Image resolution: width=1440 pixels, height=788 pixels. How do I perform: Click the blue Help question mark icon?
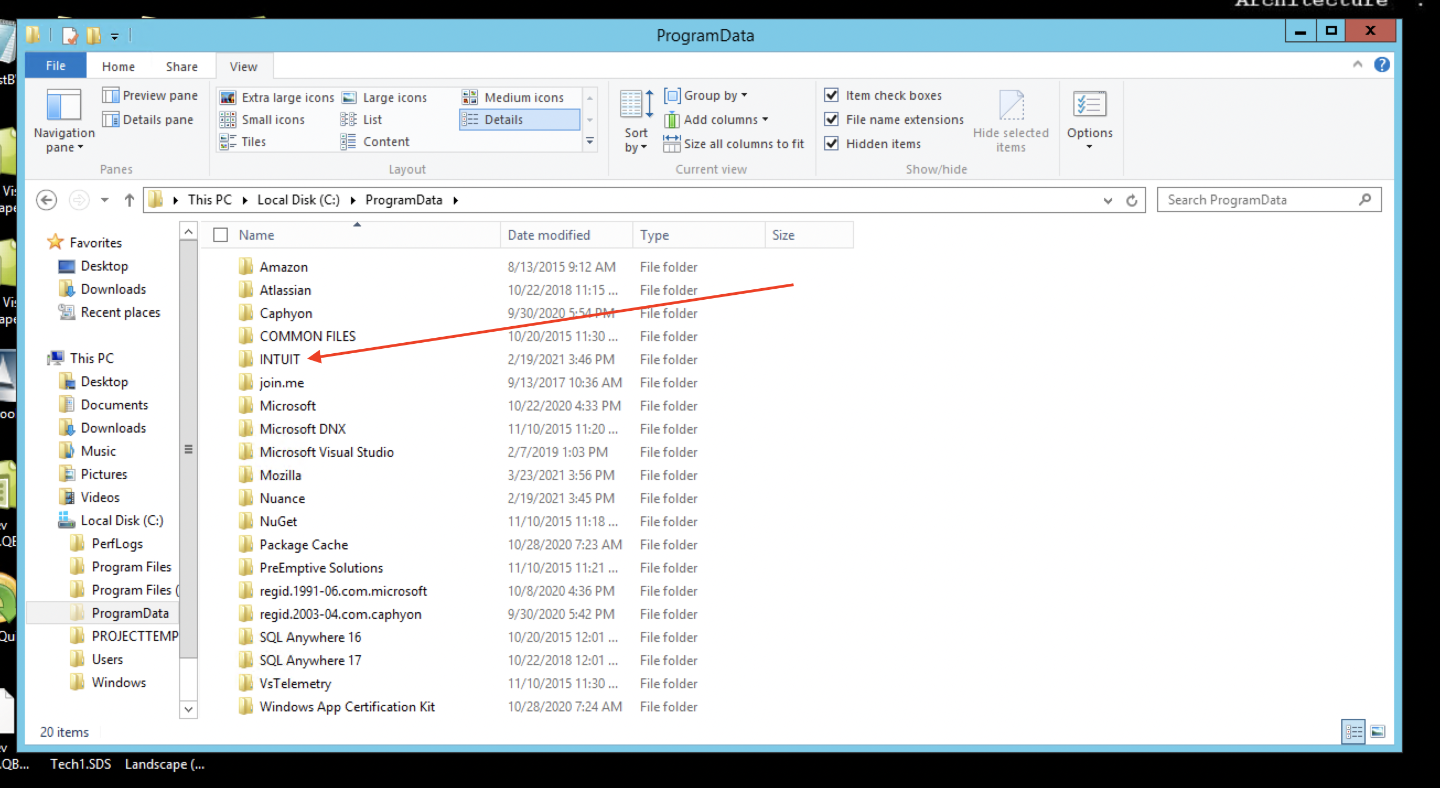pos(1382,65)
